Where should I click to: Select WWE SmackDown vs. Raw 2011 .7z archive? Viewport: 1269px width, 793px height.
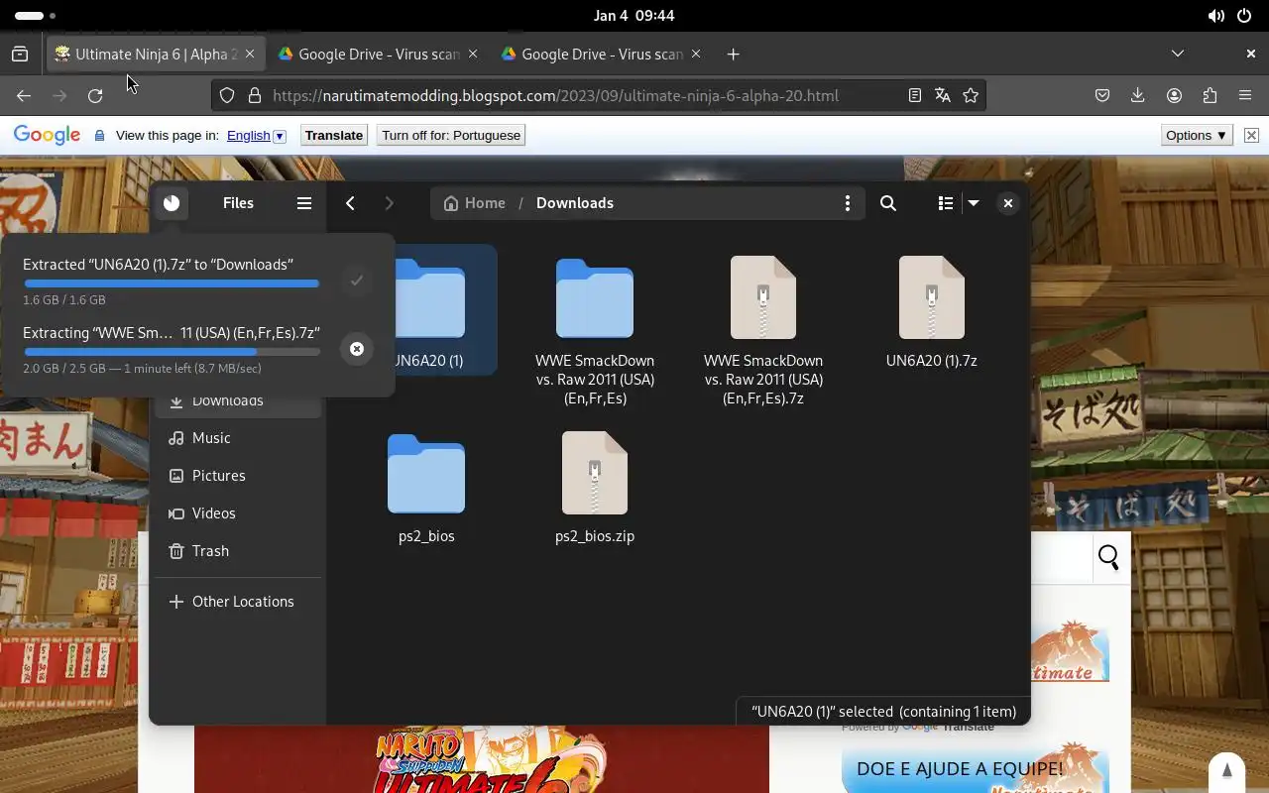(763, 330)
